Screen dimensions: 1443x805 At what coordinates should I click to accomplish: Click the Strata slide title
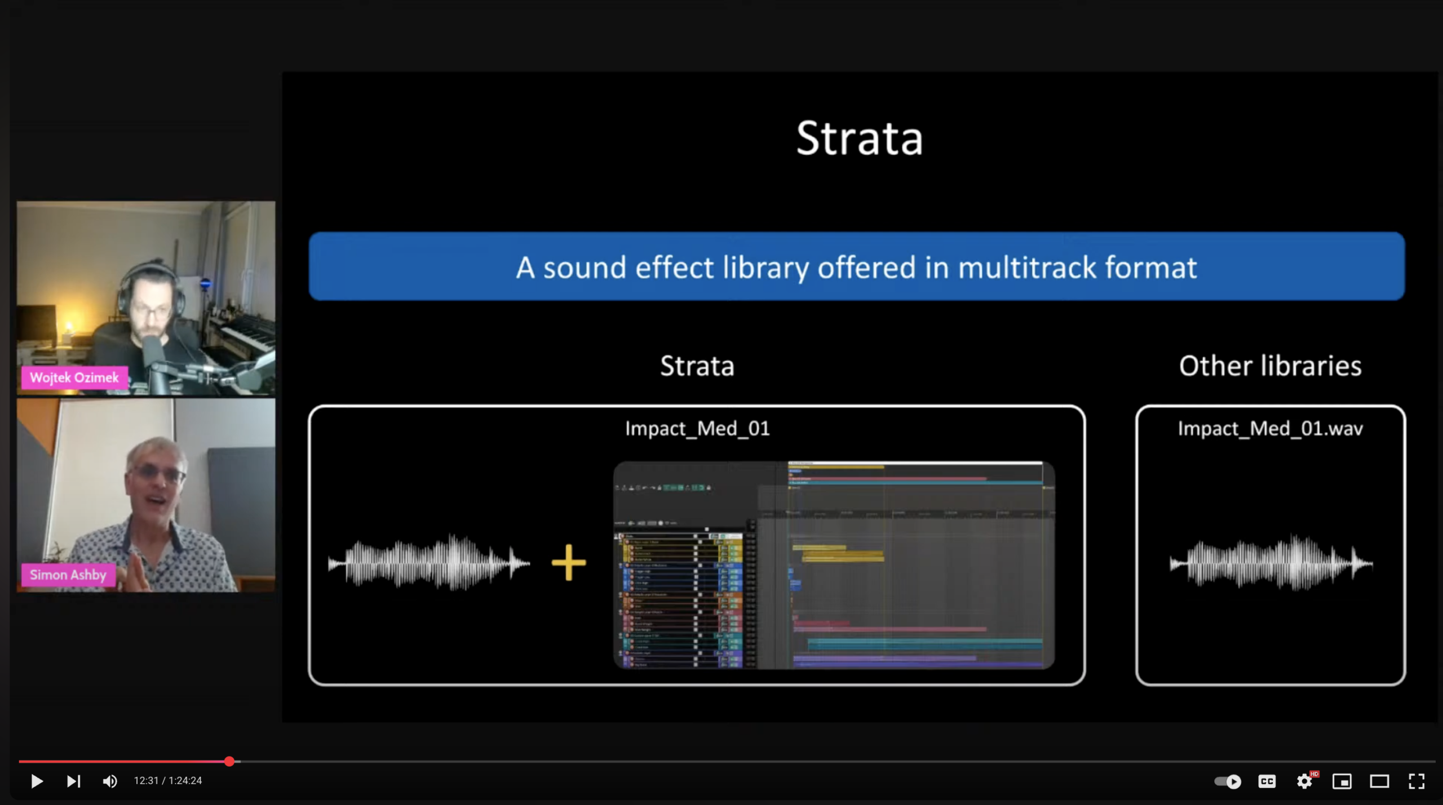point(859,138)
